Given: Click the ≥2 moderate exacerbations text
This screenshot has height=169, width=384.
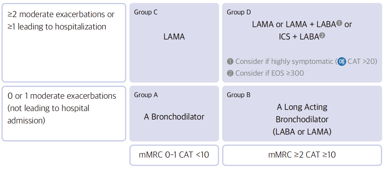Looking at the screenshot, I should tap(61, 14).
